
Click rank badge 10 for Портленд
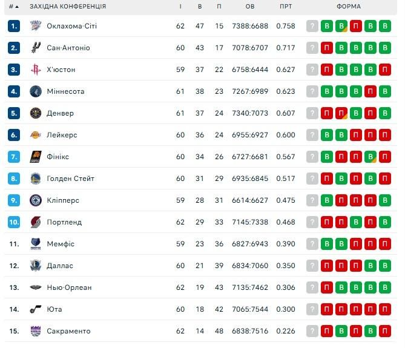coord(15,222)
